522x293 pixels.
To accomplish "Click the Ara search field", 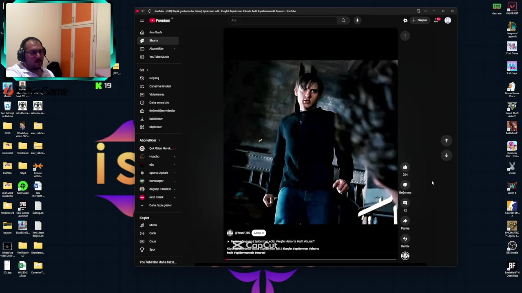I will tap(283, 20).
